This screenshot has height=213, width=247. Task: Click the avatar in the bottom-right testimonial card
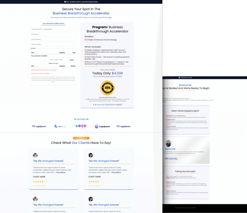point(90,199)
